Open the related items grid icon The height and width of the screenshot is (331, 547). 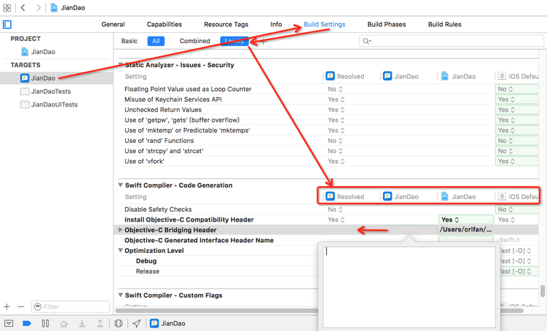pyautogui.click(x=7, y=8)
